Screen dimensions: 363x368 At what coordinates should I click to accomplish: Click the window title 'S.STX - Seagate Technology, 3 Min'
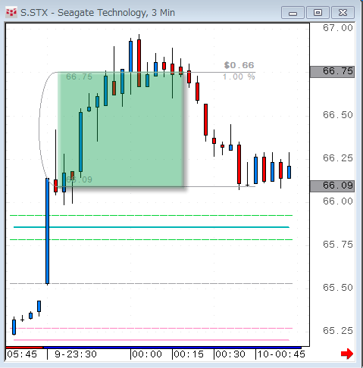pyautogui.click(x=98, y=13)
